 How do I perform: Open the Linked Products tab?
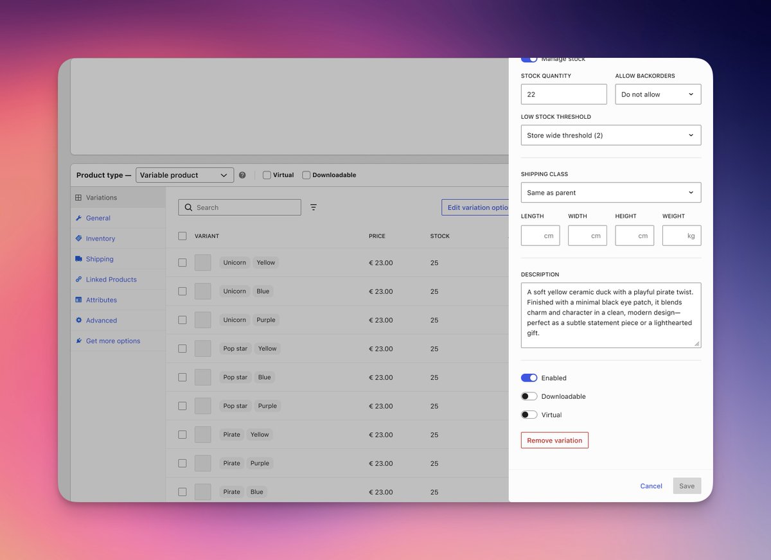(x=118, y=279)
